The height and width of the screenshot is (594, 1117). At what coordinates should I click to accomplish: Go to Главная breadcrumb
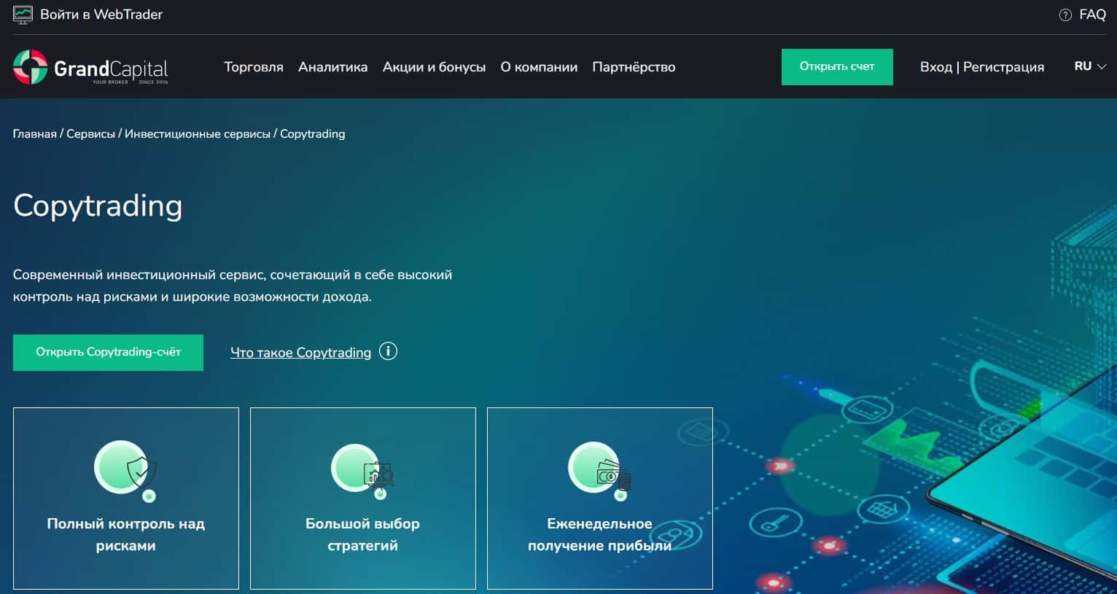(34, 134)
